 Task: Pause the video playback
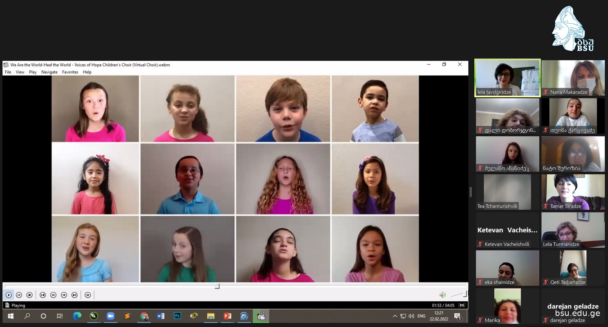(19, 295)
